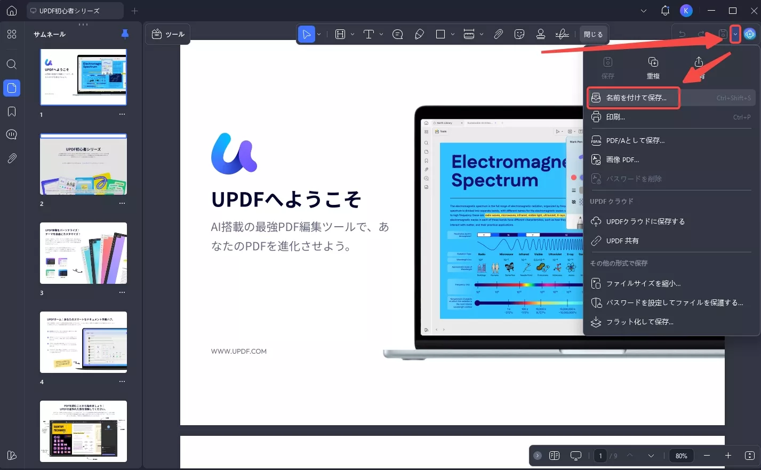Choose UPDFクラウドに保存する
Viewport: 761px width, 470px height.
(671, 221)
